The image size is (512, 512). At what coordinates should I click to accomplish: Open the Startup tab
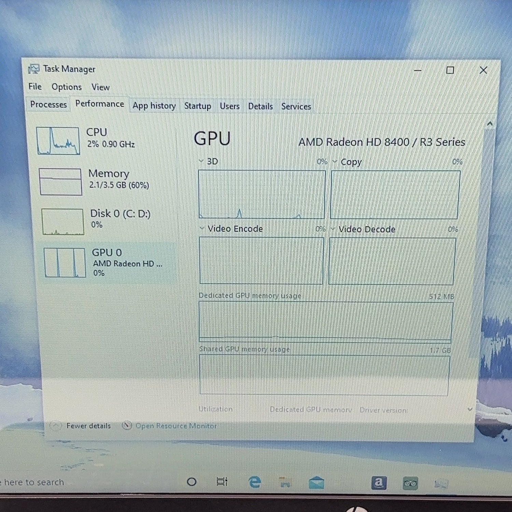click(x=198, y=106)
